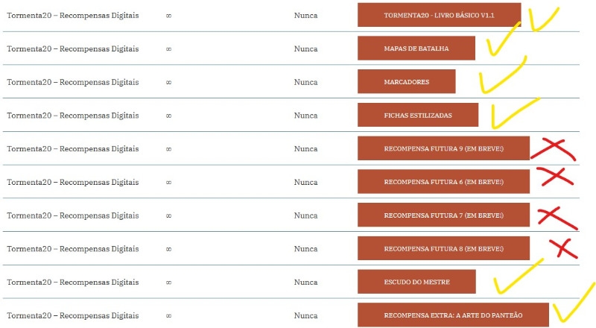Viewport: 596px width, 328px height.
Task: Download Tormenta20 Livro Básico V1.1
Action: point(439,15)
